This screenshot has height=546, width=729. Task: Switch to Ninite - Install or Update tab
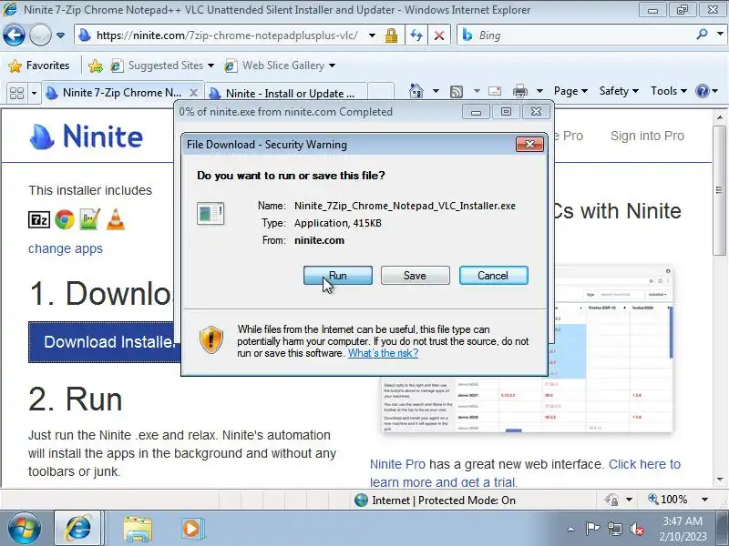pyautogui.click(x=285, y=94)
